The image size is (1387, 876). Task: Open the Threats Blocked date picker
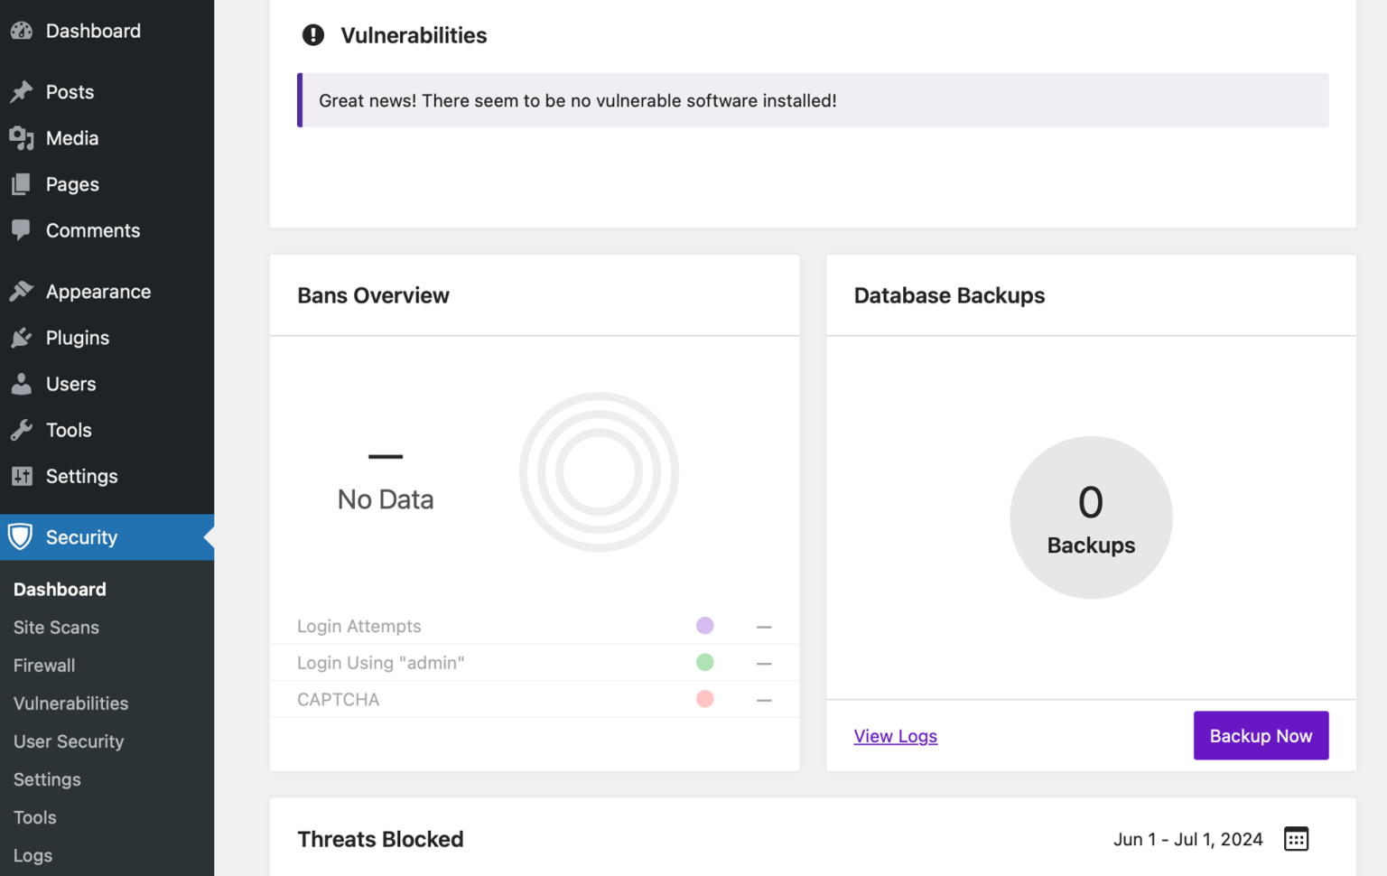pyautogui.click(x=1296, y=839)
